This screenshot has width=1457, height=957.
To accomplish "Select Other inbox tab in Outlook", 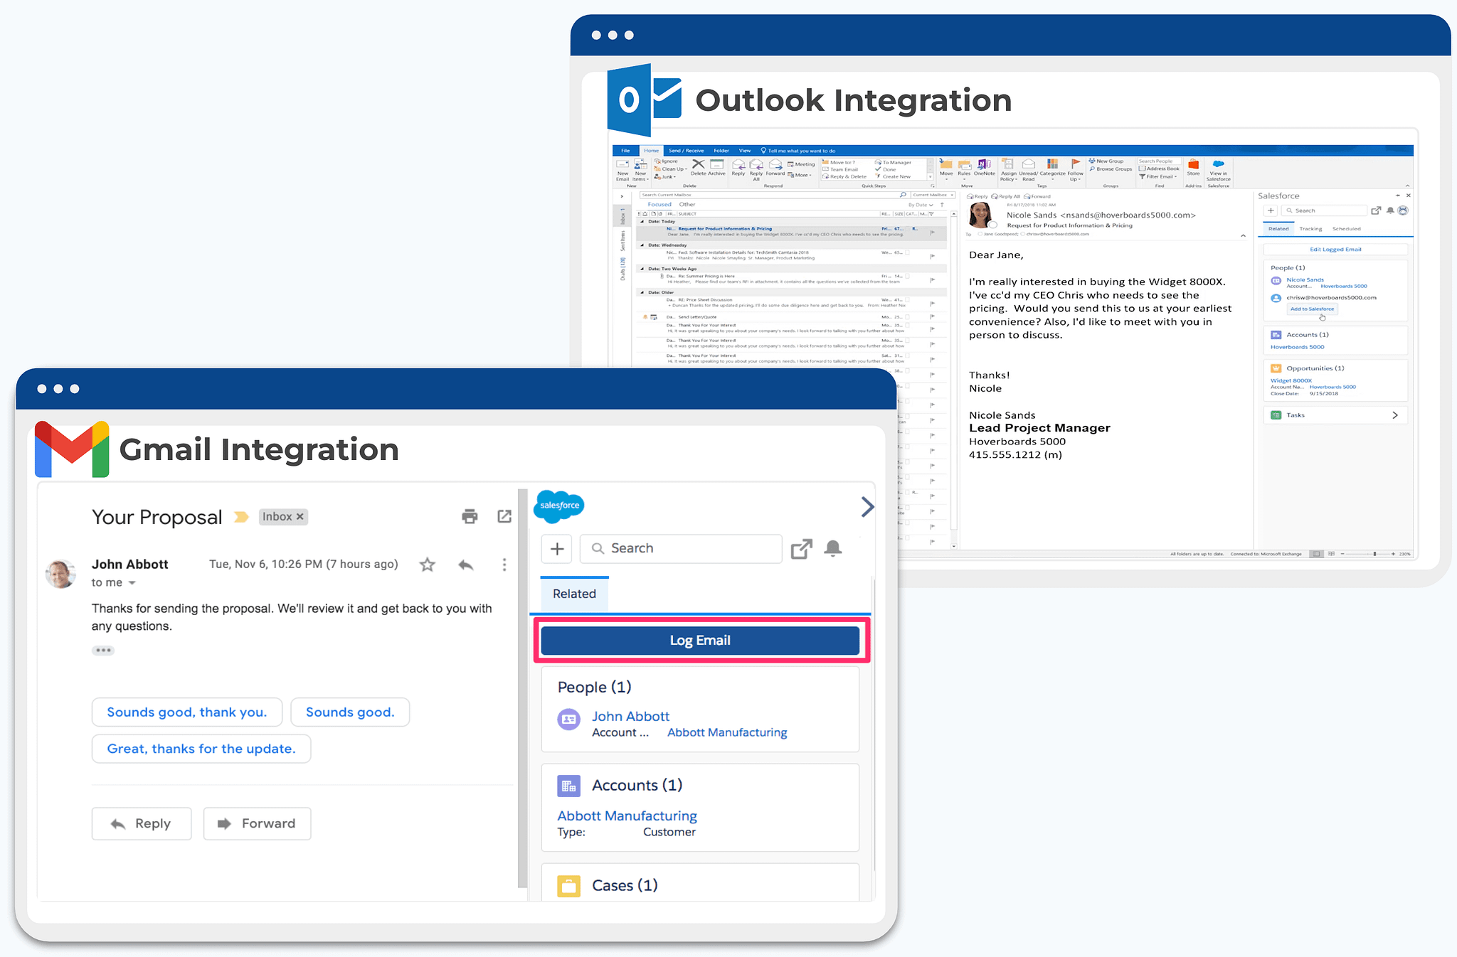I will click(x=687, y=205).
